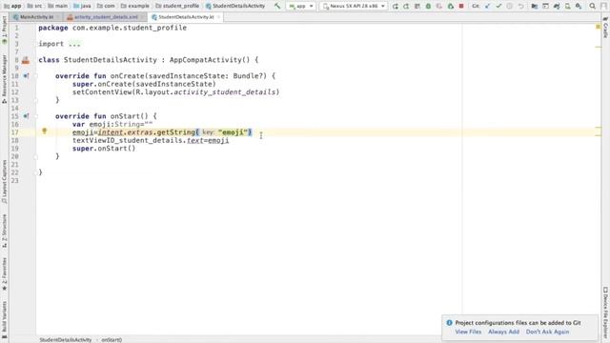Open the app run configuration dropdown

point(301,7)
